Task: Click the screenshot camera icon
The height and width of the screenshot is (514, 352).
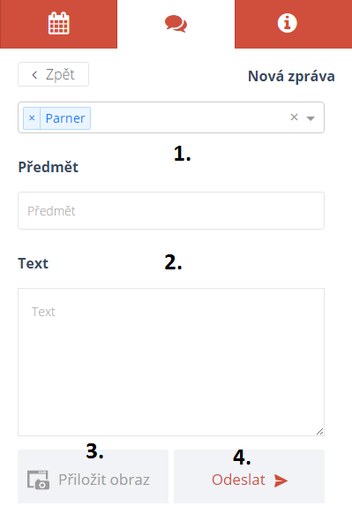Action: click(x=38, y=480)
